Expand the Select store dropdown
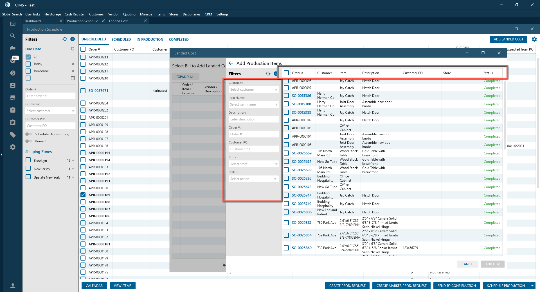 [253, 164]
